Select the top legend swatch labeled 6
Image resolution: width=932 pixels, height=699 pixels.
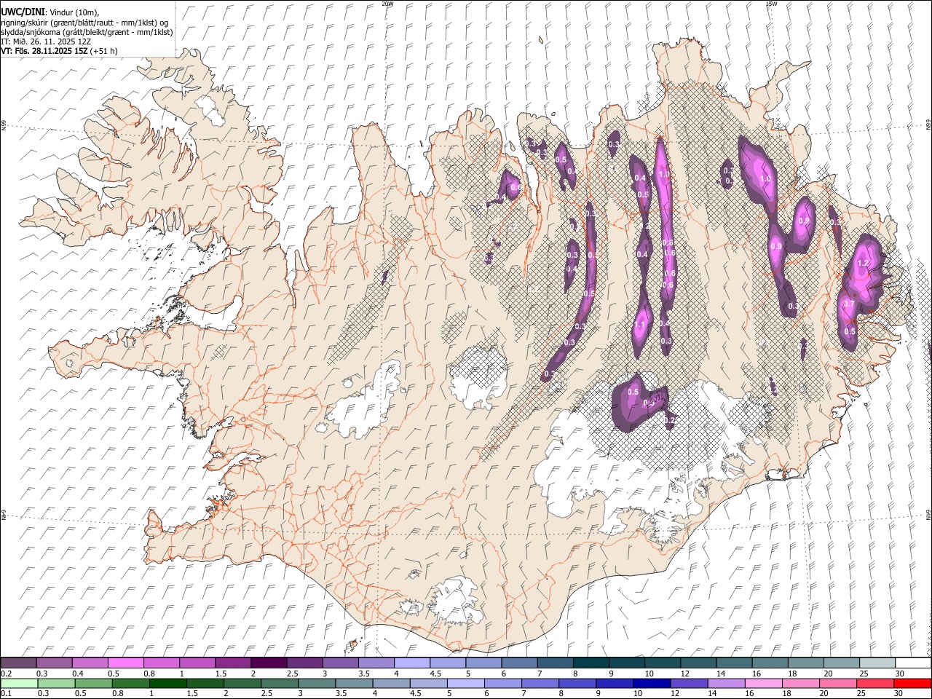(x=519, y=663)
